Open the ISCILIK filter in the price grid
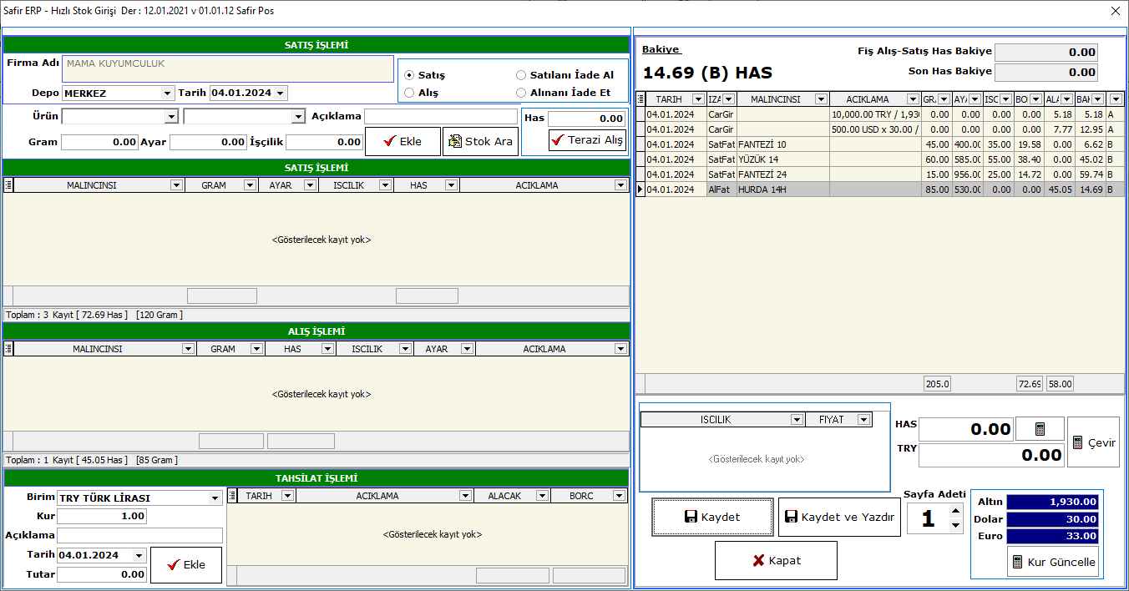The height and width of the screenshot is (591, 1129). click(x=797, y=420)
